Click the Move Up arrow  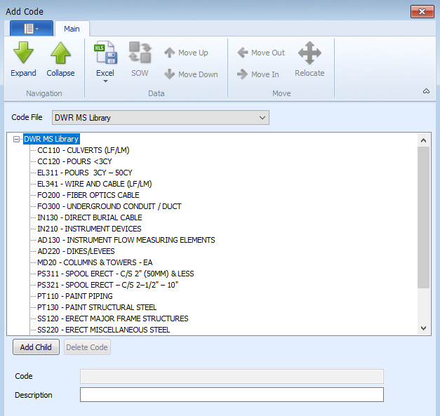coord(169,53)
